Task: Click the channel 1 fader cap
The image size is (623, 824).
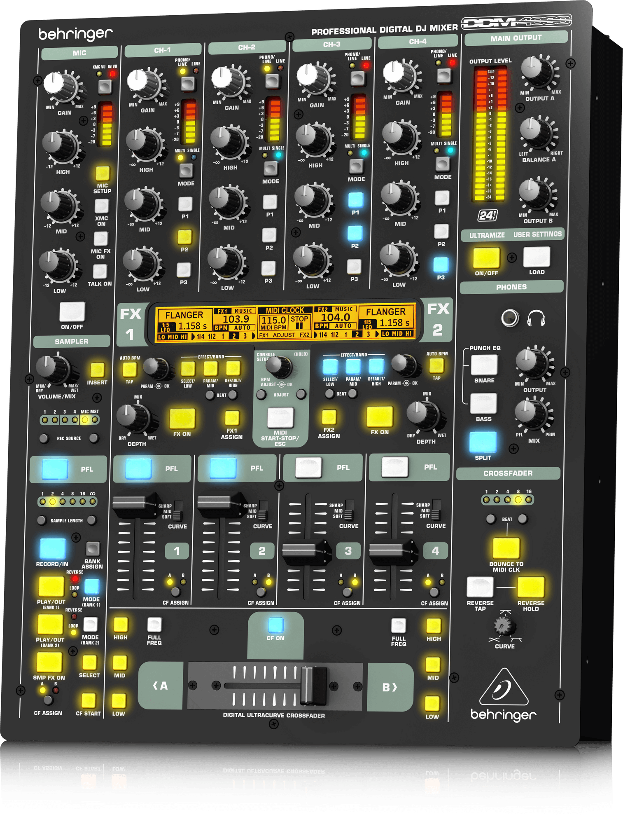Action: click(135, 506)
